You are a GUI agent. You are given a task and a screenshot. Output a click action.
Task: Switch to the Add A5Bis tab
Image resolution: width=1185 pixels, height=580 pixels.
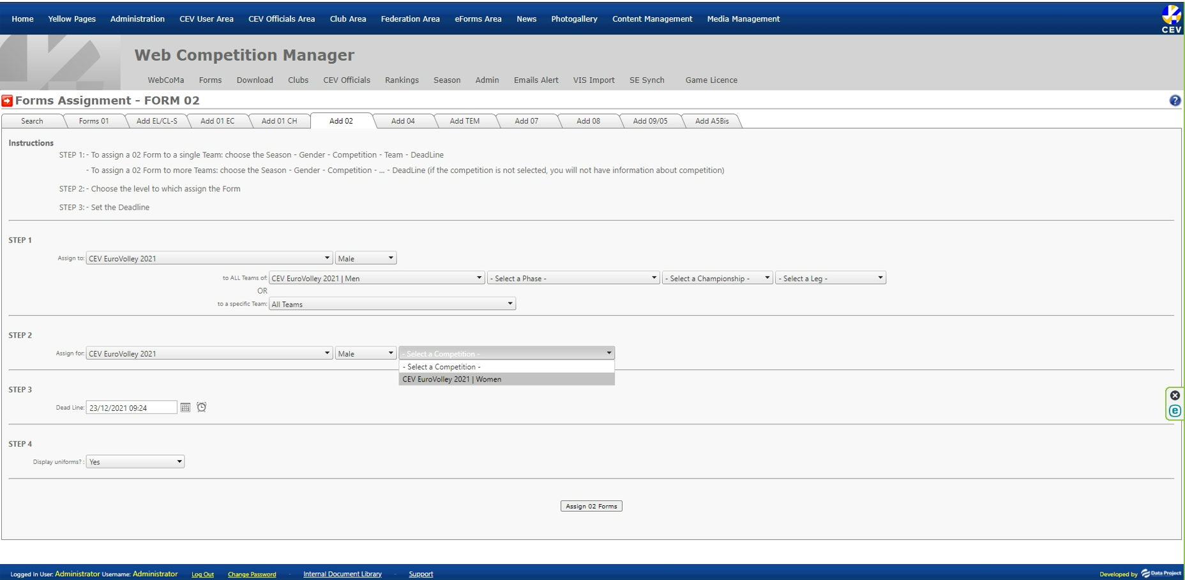coord(712,121)
